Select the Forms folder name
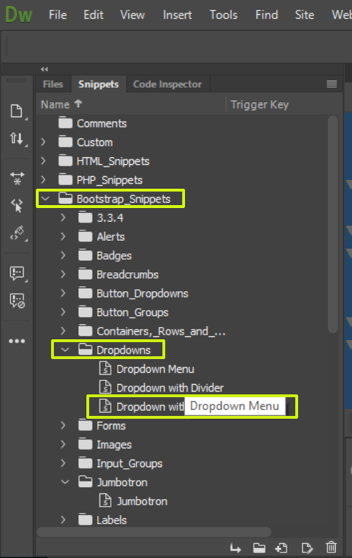The width and height of the screenshot is (352, 558). (111, 426)
